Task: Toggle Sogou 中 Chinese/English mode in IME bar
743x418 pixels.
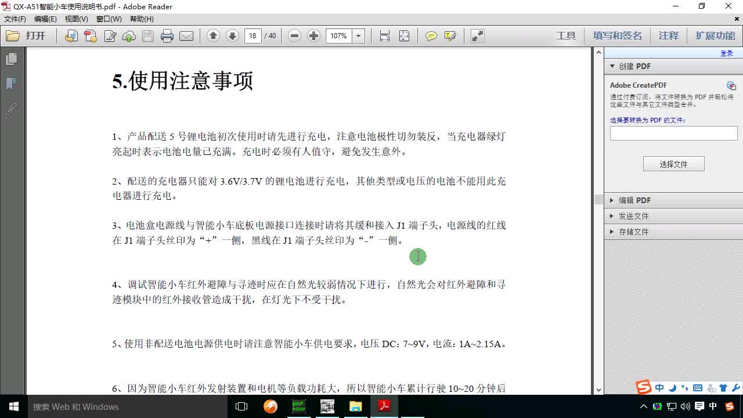Action: pos(659,388)
